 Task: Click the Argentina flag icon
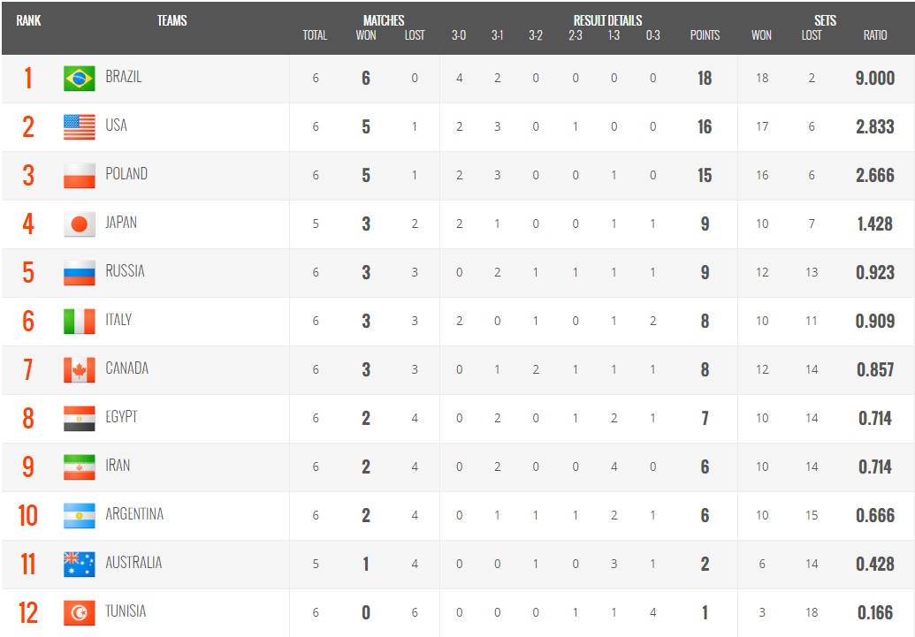coord(80,516)
